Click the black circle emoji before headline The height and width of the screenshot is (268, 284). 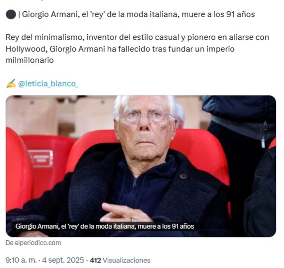[11, 15]
